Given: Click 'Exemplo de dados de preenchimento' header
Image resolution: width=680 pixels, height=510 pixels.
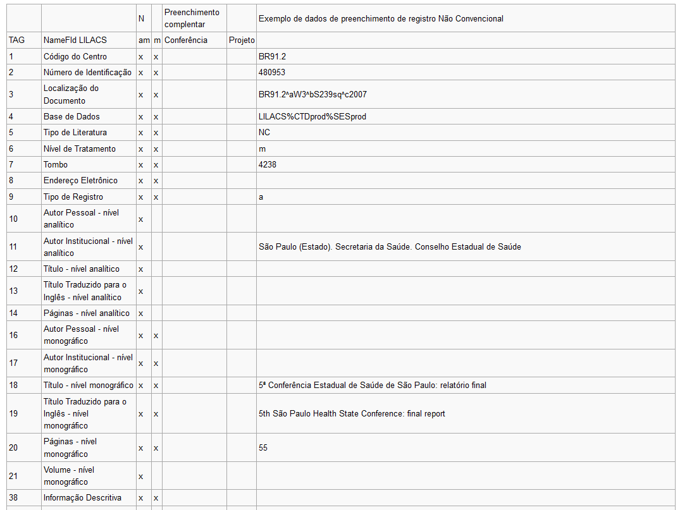Looking at the screenshot, I should coord(381,18).
